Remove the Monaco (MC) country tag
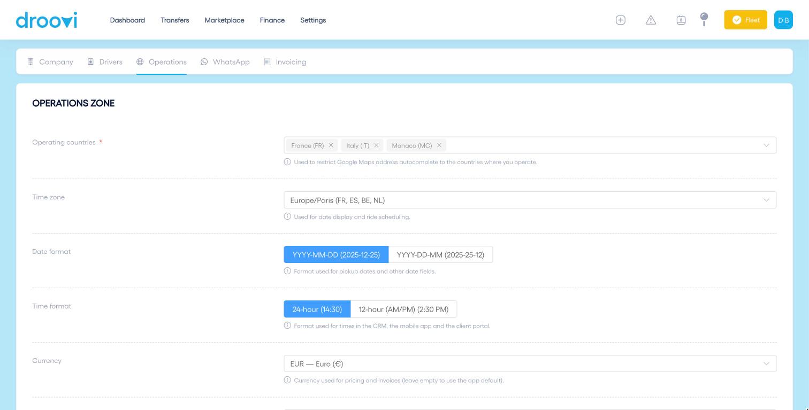Screen dimensions: 809x410 point(439,145)
